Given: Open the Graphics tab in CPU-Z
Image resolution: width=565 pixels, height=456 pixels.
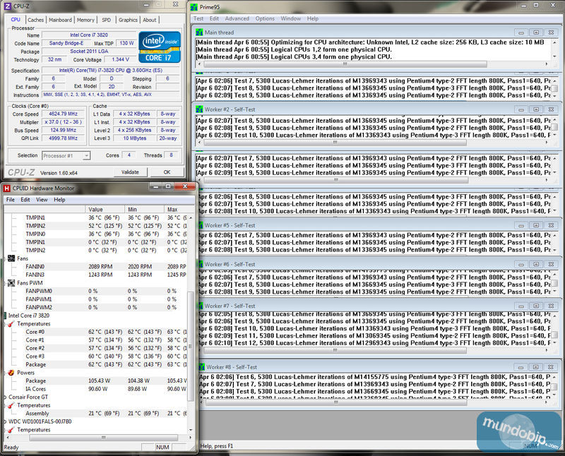Looking at the screenshot, I should point(128,20).
